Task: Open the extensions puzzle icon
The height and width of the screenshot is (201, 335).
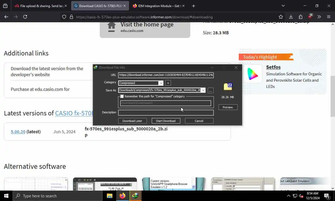Action: tap(300, 17)
